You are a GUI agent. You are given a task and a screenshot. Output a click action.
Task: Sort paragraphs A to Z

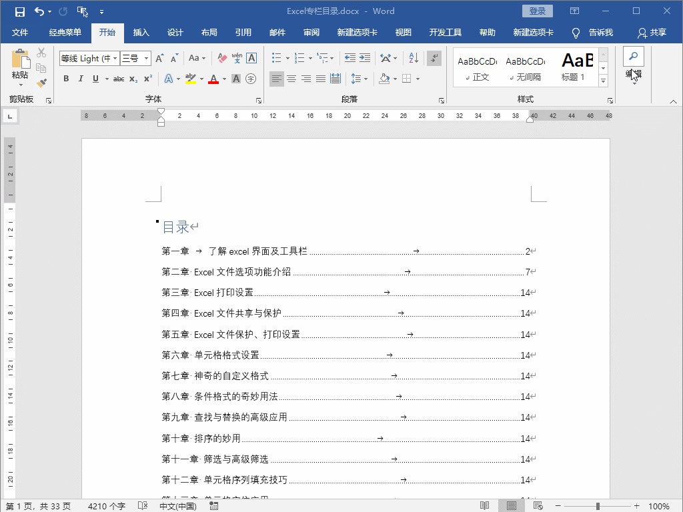[414, 58]
